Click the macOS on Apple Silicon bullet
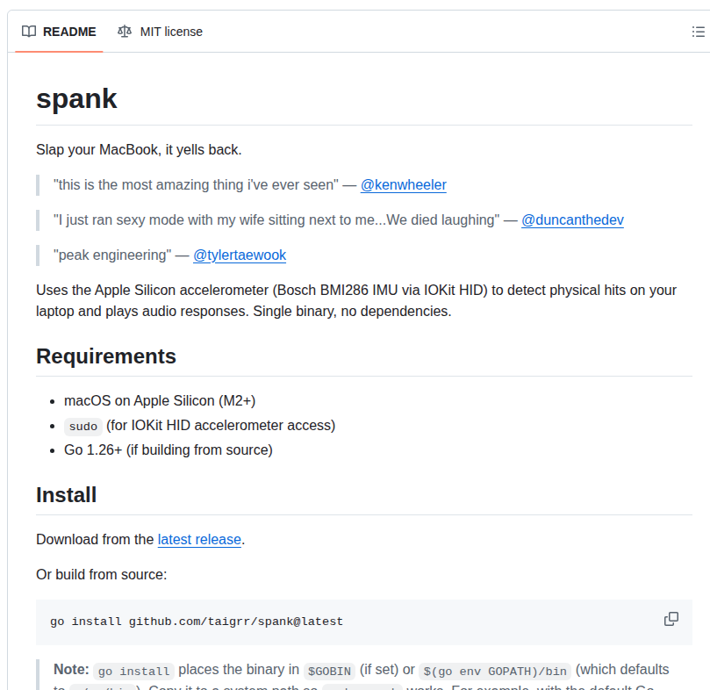The image size is (710, 690). click(x=160, y=400)
